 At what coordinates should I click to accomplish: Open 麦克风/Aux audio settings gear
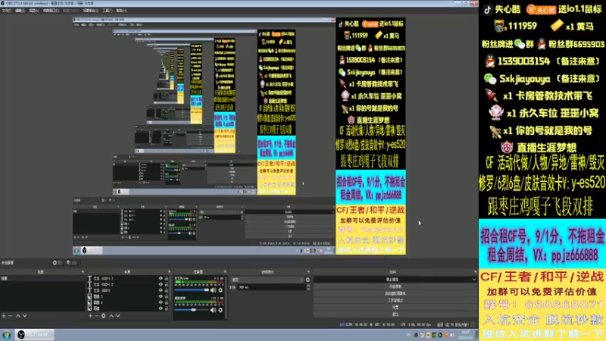click(220, 290)
